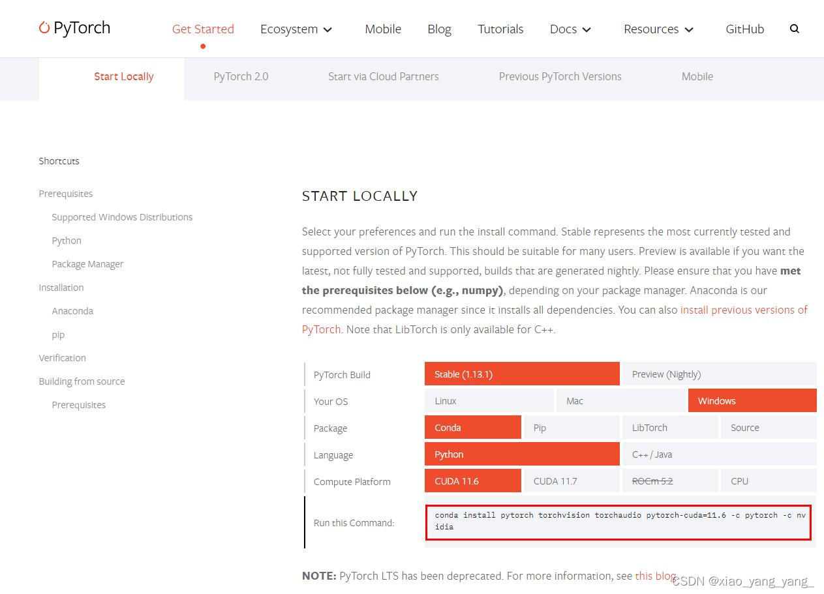This screenshot has height=594, width=824.
Task: Expand the Docs dropdown menu
Action: 570,29
